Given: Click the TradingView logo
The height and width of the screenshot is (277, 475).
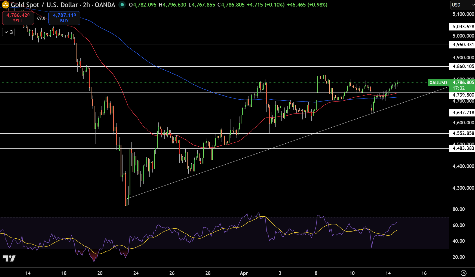Looking at the screenshot, I should [x=9, y=258].
